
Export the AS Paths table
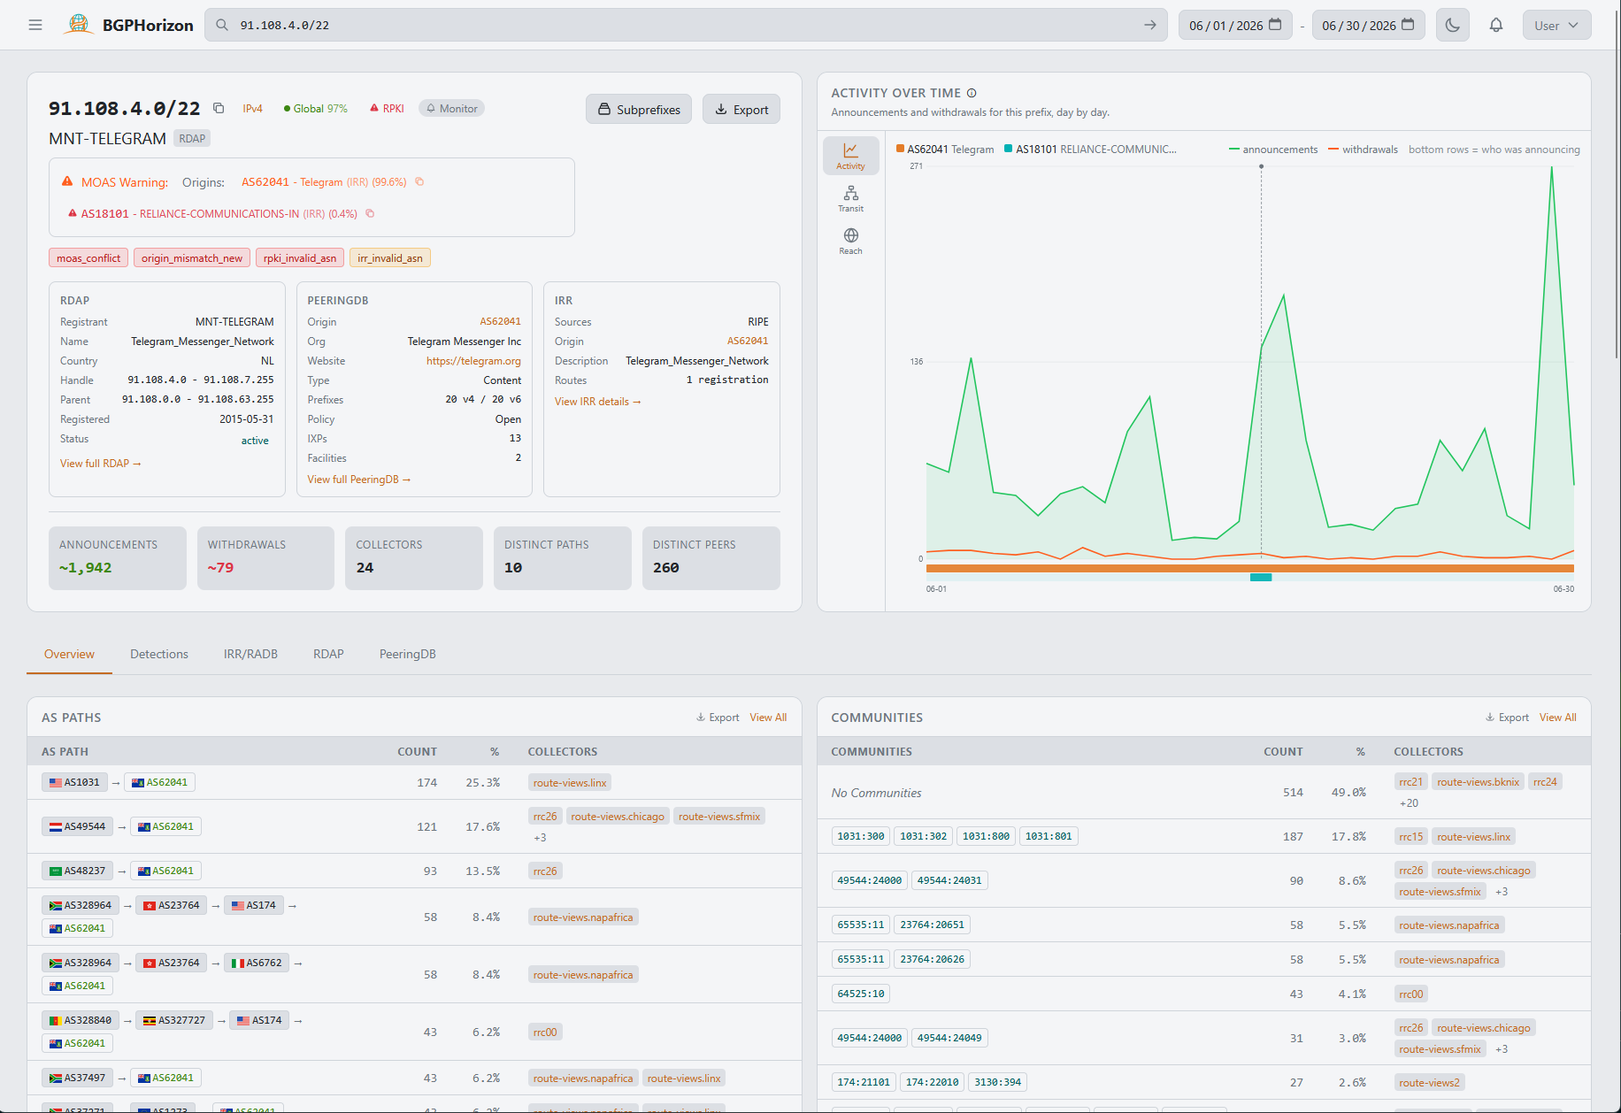(718, 718)
